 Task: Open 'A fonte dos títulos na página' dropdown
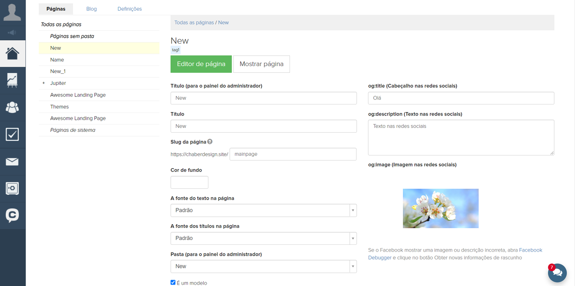[264, 238]
